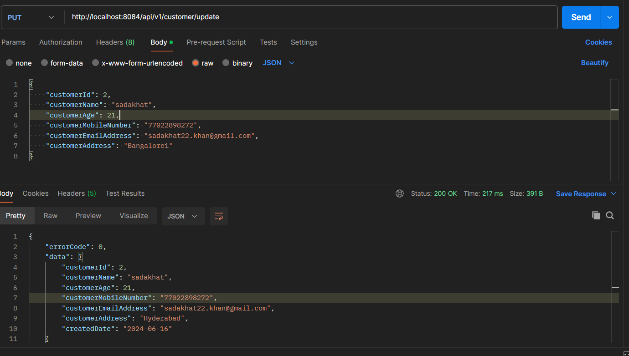Switch to the Pre-request Script tab
The width and height of the screenshot is (629, 356).
(216, 42)
